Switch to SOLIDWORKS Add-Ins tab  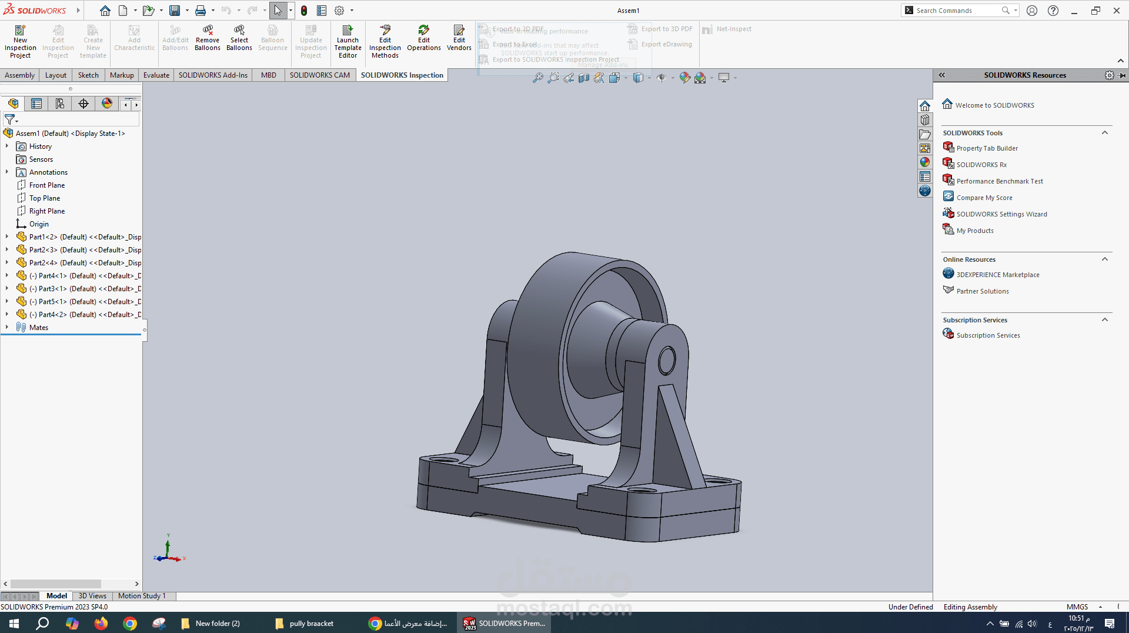[x=213, y=75]
